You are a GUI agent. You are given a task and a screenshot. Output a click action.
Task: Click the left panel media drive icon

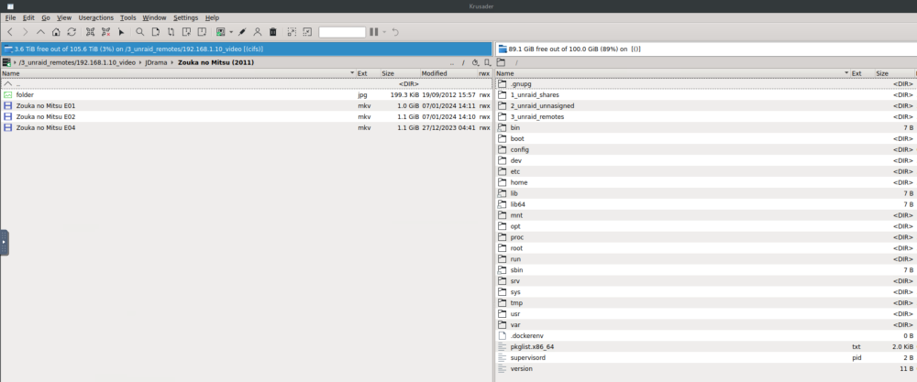[6, 62]
